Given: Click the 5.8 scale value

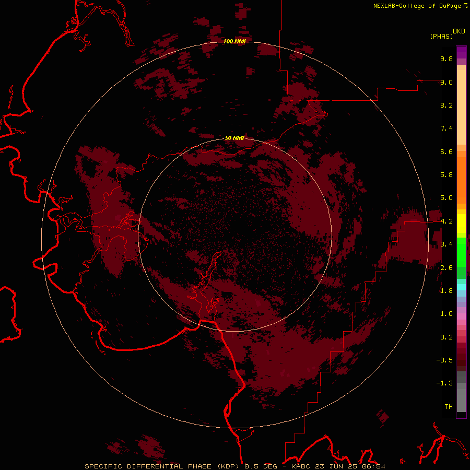Looking at the screenshot, I should (x=446, y=175).
